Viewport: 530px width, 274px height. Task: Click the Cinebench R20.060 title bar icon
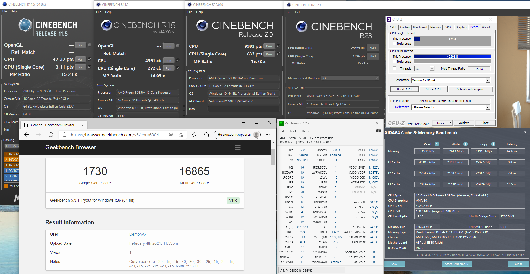[x=190, y=4]
